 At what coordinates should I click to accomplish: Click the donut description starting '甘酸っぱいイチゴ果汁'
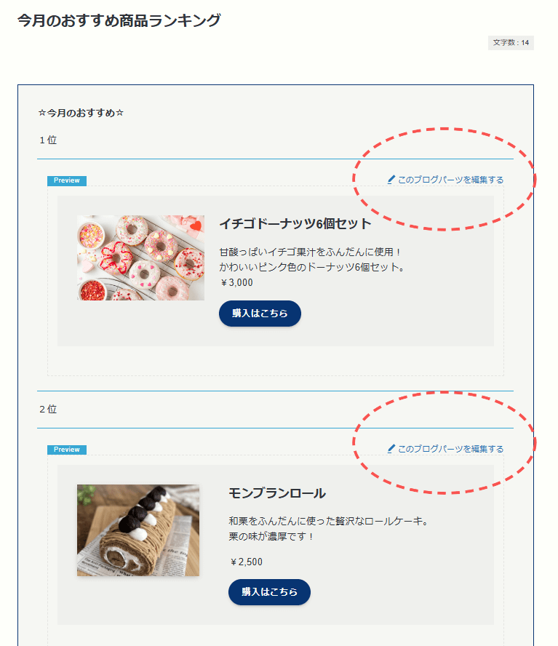pos(311,260)
